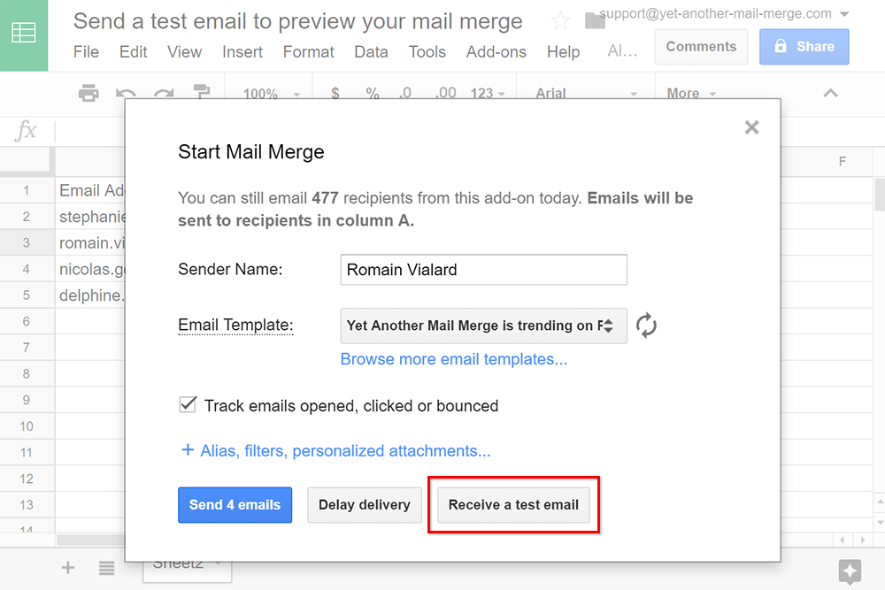Open the account dropdown arrow
Viewport: 885px width, 590px height.
tap(844, 13)
